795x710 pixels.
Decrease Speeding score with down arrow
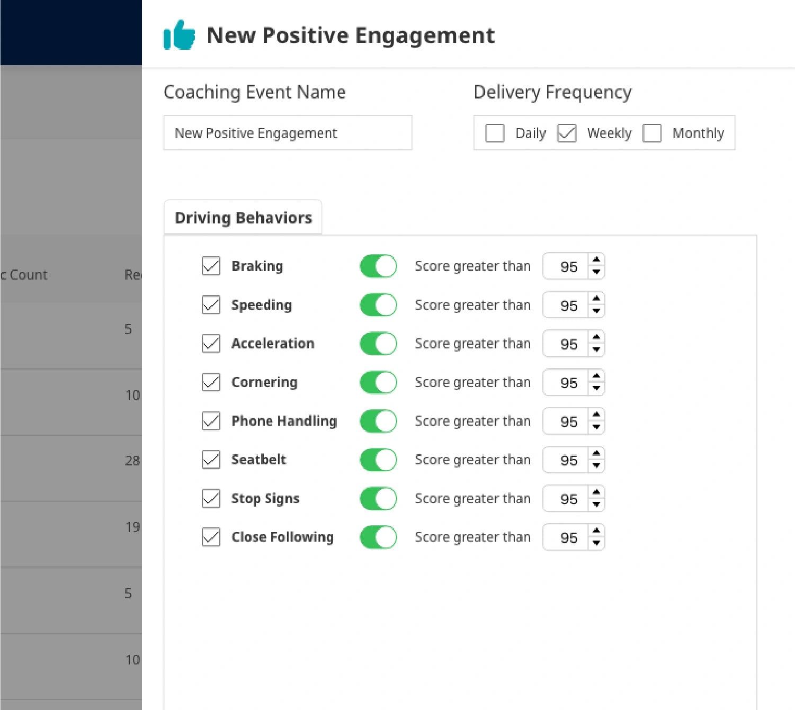point(596,311)
